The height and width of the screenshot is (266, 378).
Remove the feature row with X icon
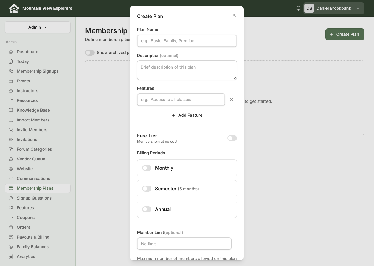pos(232,100)
